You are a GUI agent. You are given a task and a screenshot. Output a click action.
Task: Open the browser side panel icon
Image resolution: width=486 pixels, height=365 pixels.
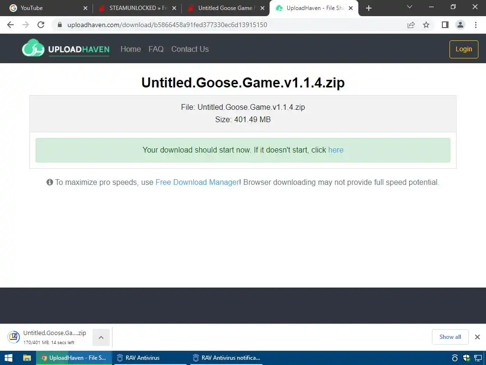click(445, 25)
